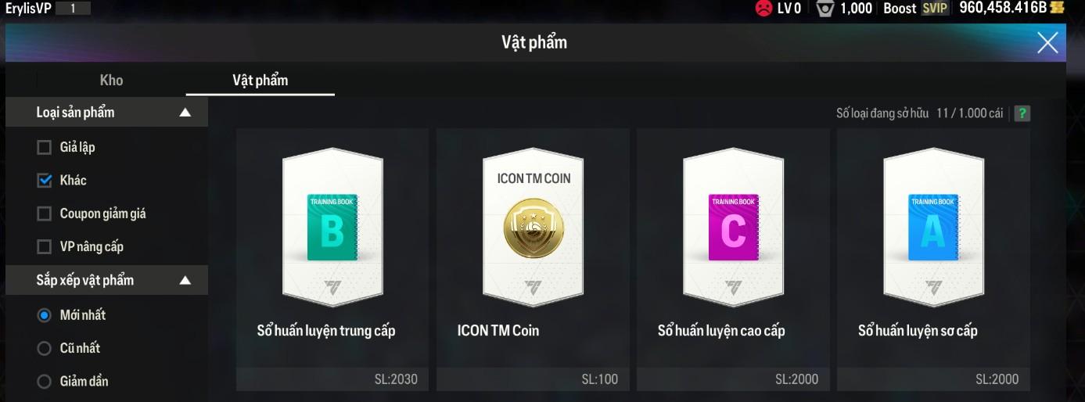Viewport: 1085px width, 402px height.
Task: Click the green help question mark icon
Action: pos(1022,113)
